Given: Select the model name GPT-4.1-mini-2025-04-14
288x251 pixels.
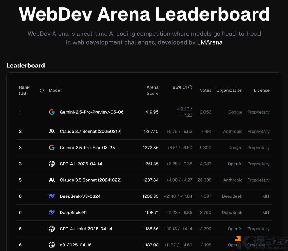Looking at the screenshot, I should (x=86, y=229).
